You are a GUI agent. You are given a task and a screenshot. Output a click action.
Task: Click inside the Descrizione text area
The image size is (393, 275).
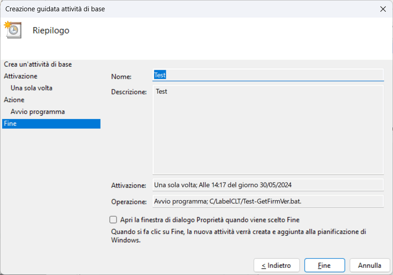[x=268, y=130]
